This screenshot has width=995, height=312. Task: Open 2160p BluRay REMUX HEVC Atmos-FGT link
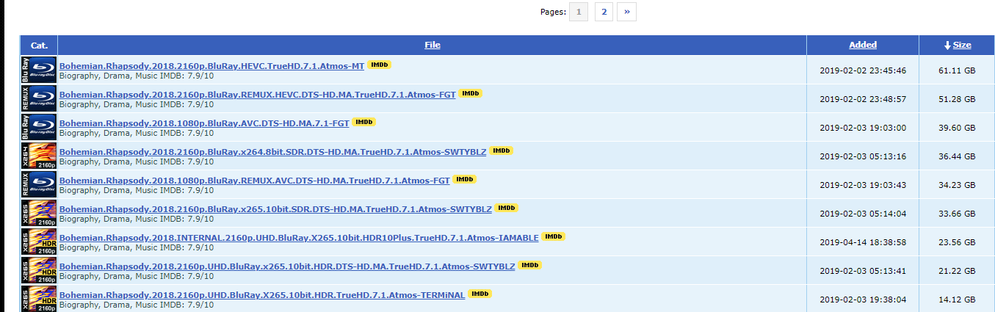coord(257,95)
